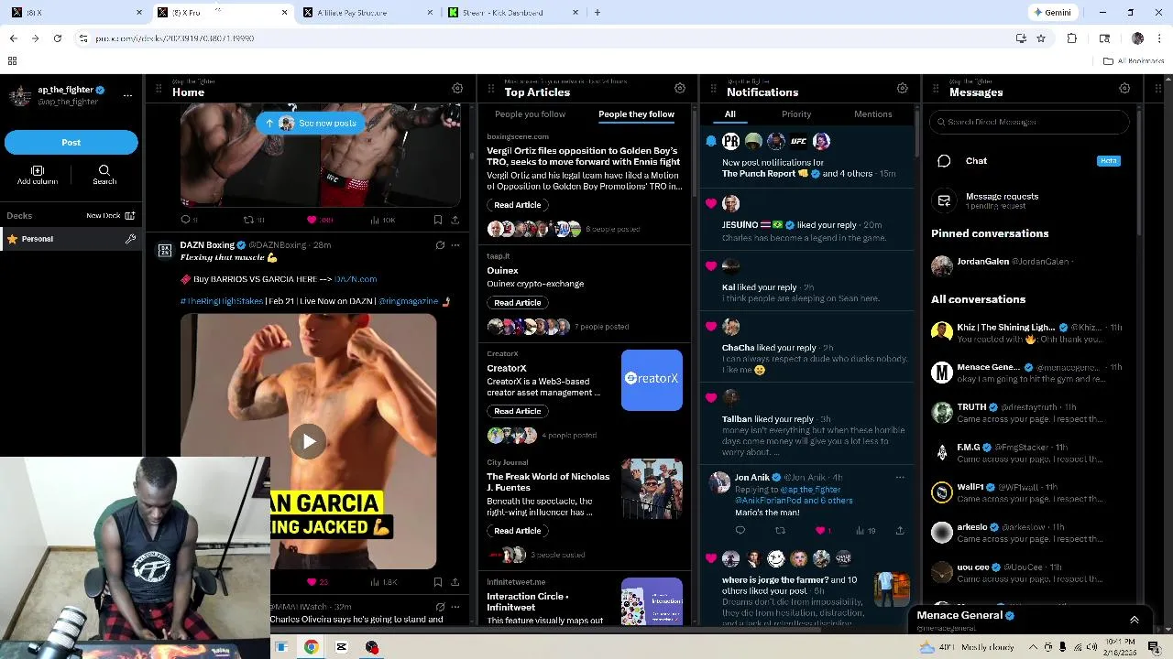The width and height of the screenshot is (1173, 659).
Task: Open Chrome extensions puzzle icon
Action: coord(1072,38)
